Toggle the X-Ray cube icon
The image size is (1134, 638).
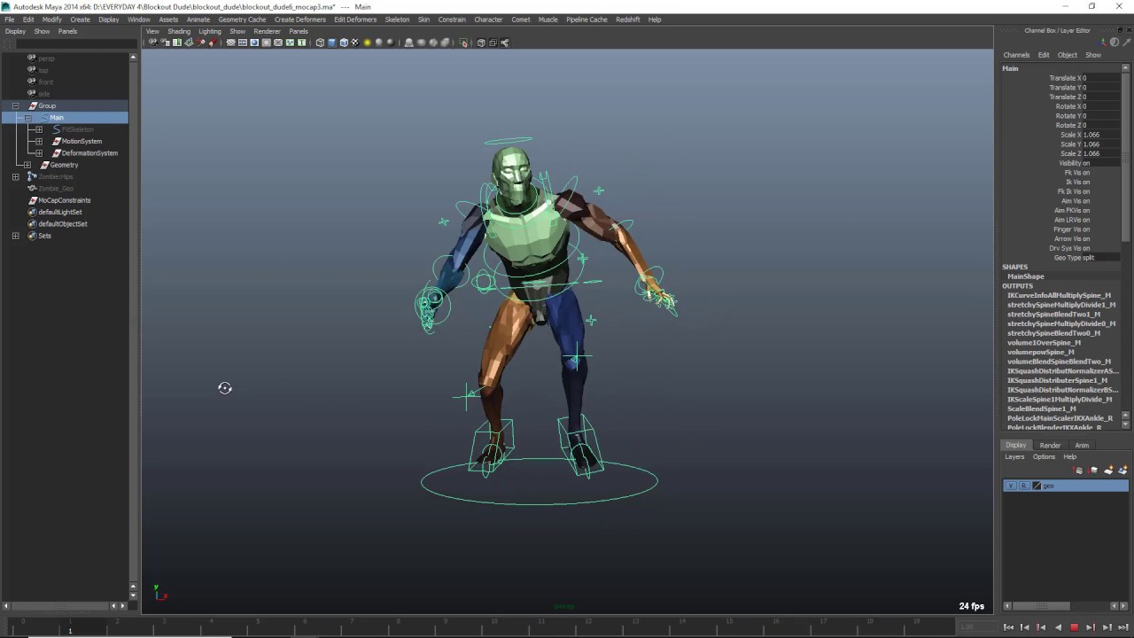point(481,43)
